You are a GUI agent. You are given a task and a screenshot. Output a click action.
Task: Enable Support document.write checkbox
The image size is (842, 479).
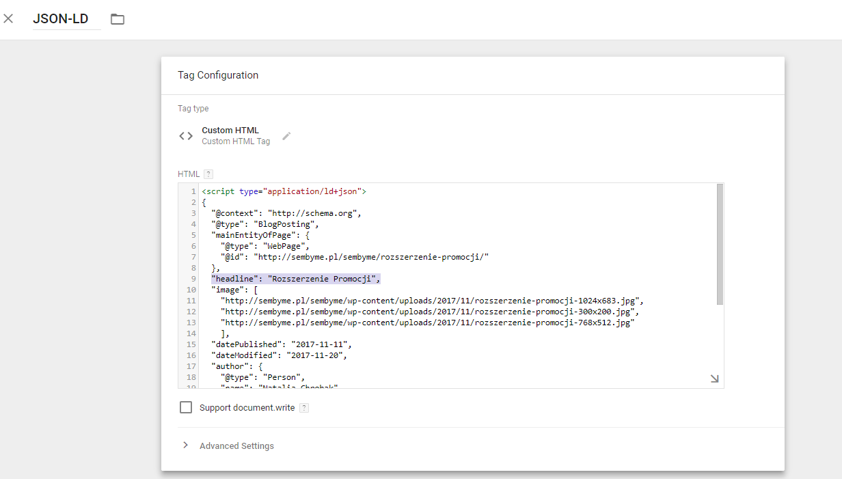pyautogui.click(x=186, y=407)
